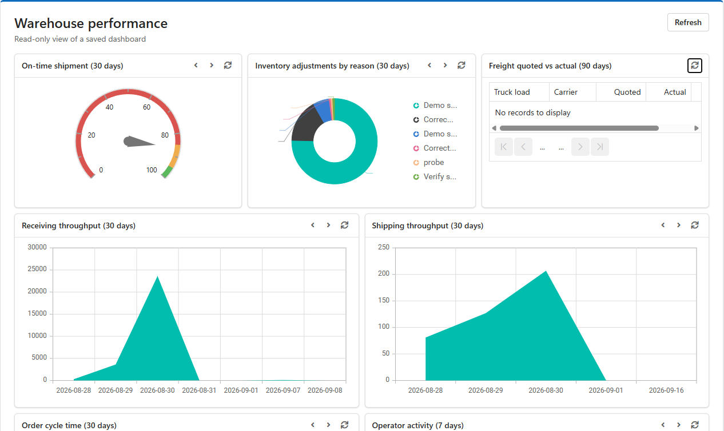The height and width of the screenshot is (431, 724).
Task: Click the left arrow of Freight table scrollbar
Action: (494, 128)
